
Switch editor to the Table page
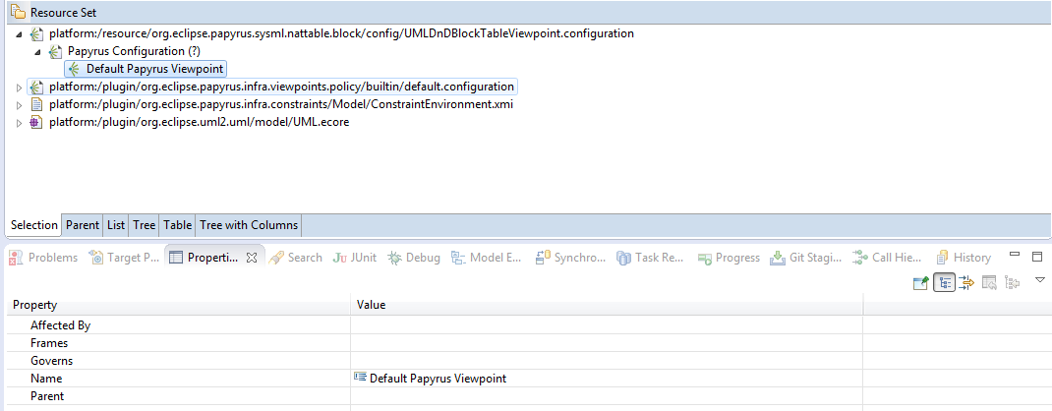[177, 224]
